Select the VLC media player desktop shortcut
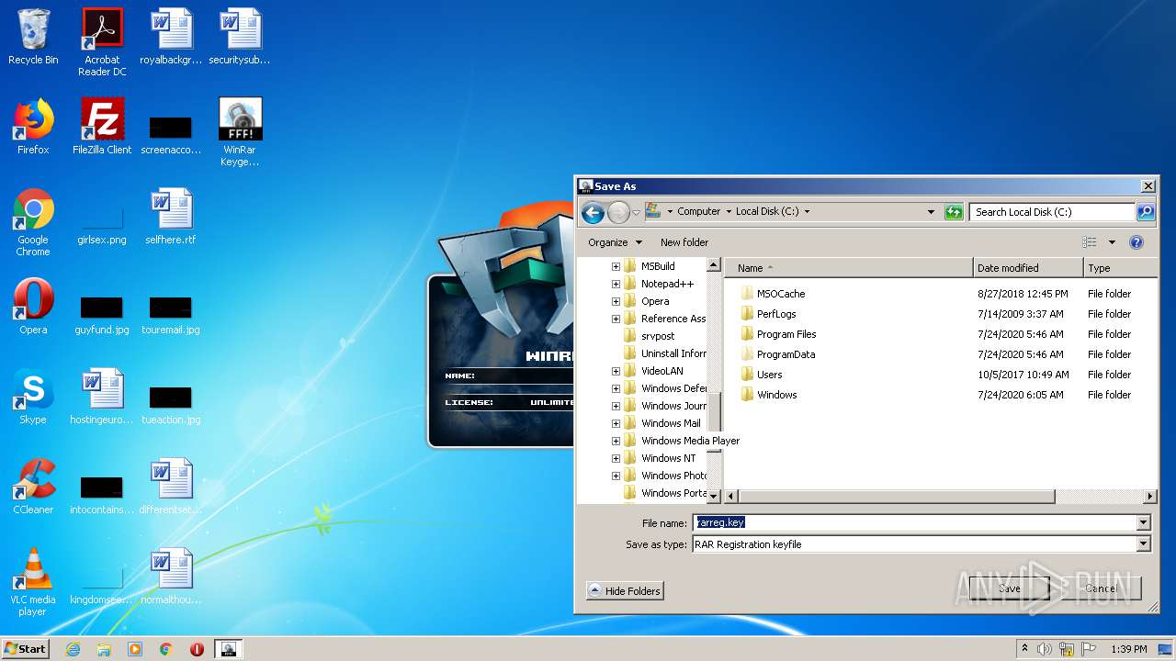Viewport: 1176px width, 661px height. [x=33, y=582]
